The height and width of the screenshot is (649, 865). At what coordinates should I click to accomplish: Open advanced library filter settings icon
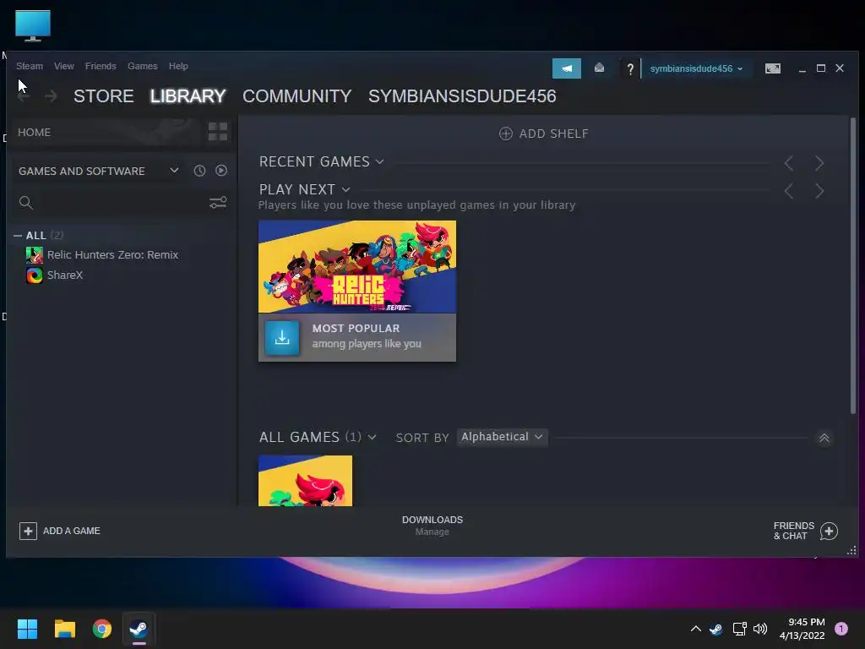click(x=218, y=203)
